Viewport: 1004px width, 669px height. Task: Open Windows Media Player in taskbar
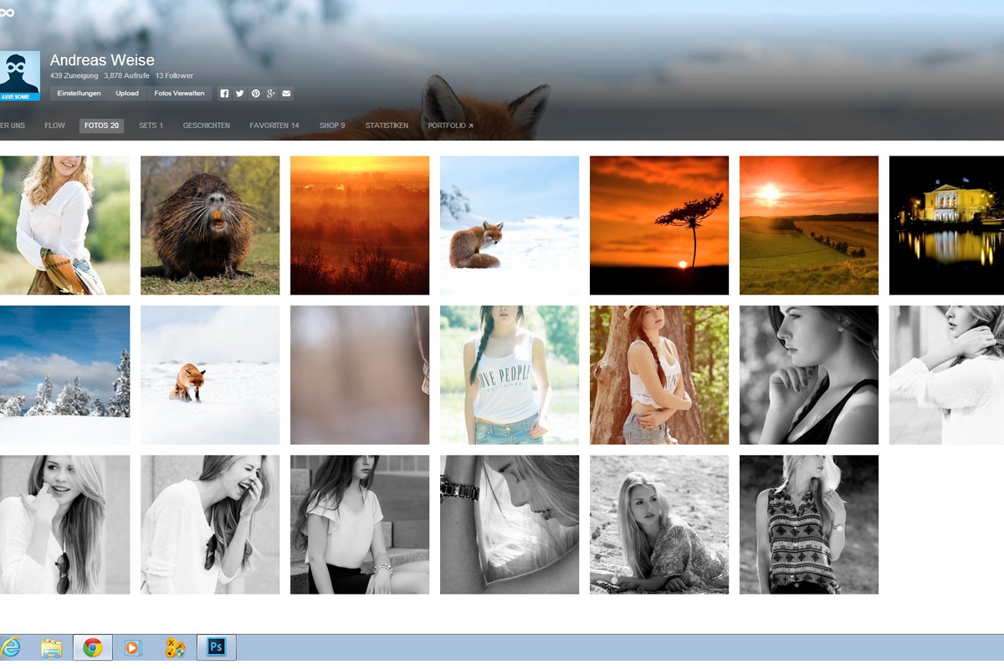coord(133,647)
